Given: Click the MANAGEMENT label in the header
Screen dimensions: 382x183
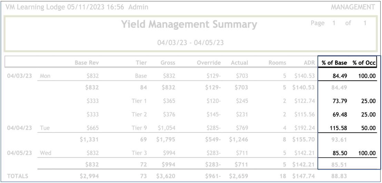Looking at the screenshot, I should point(353,7).
